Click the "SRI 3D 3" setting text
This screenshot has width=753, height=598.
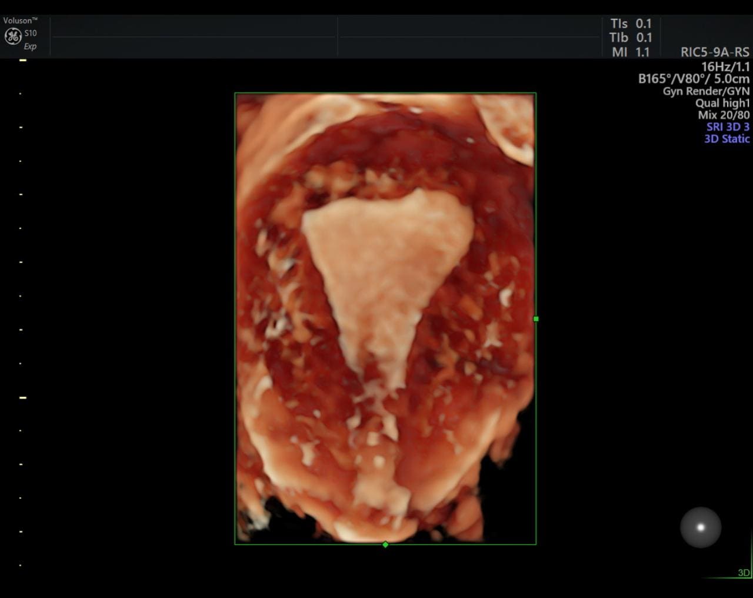728,127
